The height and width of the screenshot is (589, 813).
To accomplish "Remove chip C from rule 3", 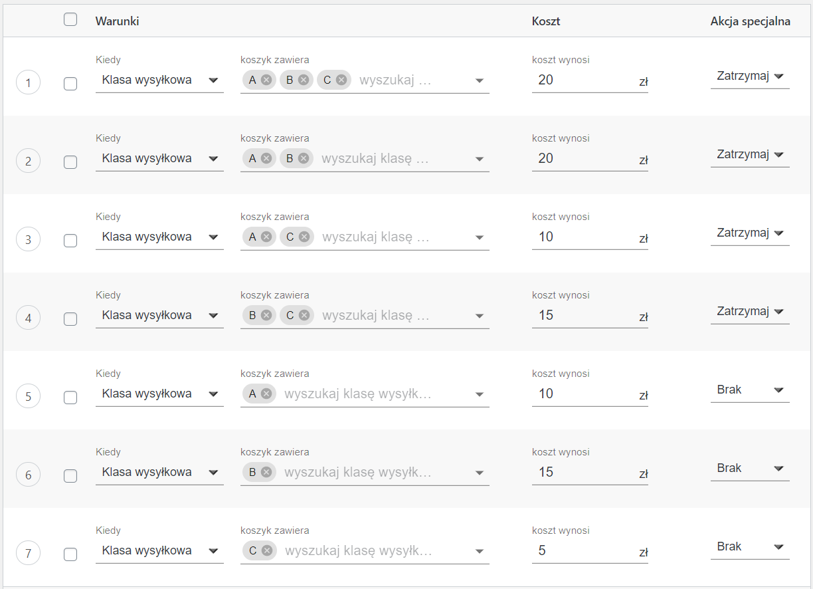I will 304,237.
